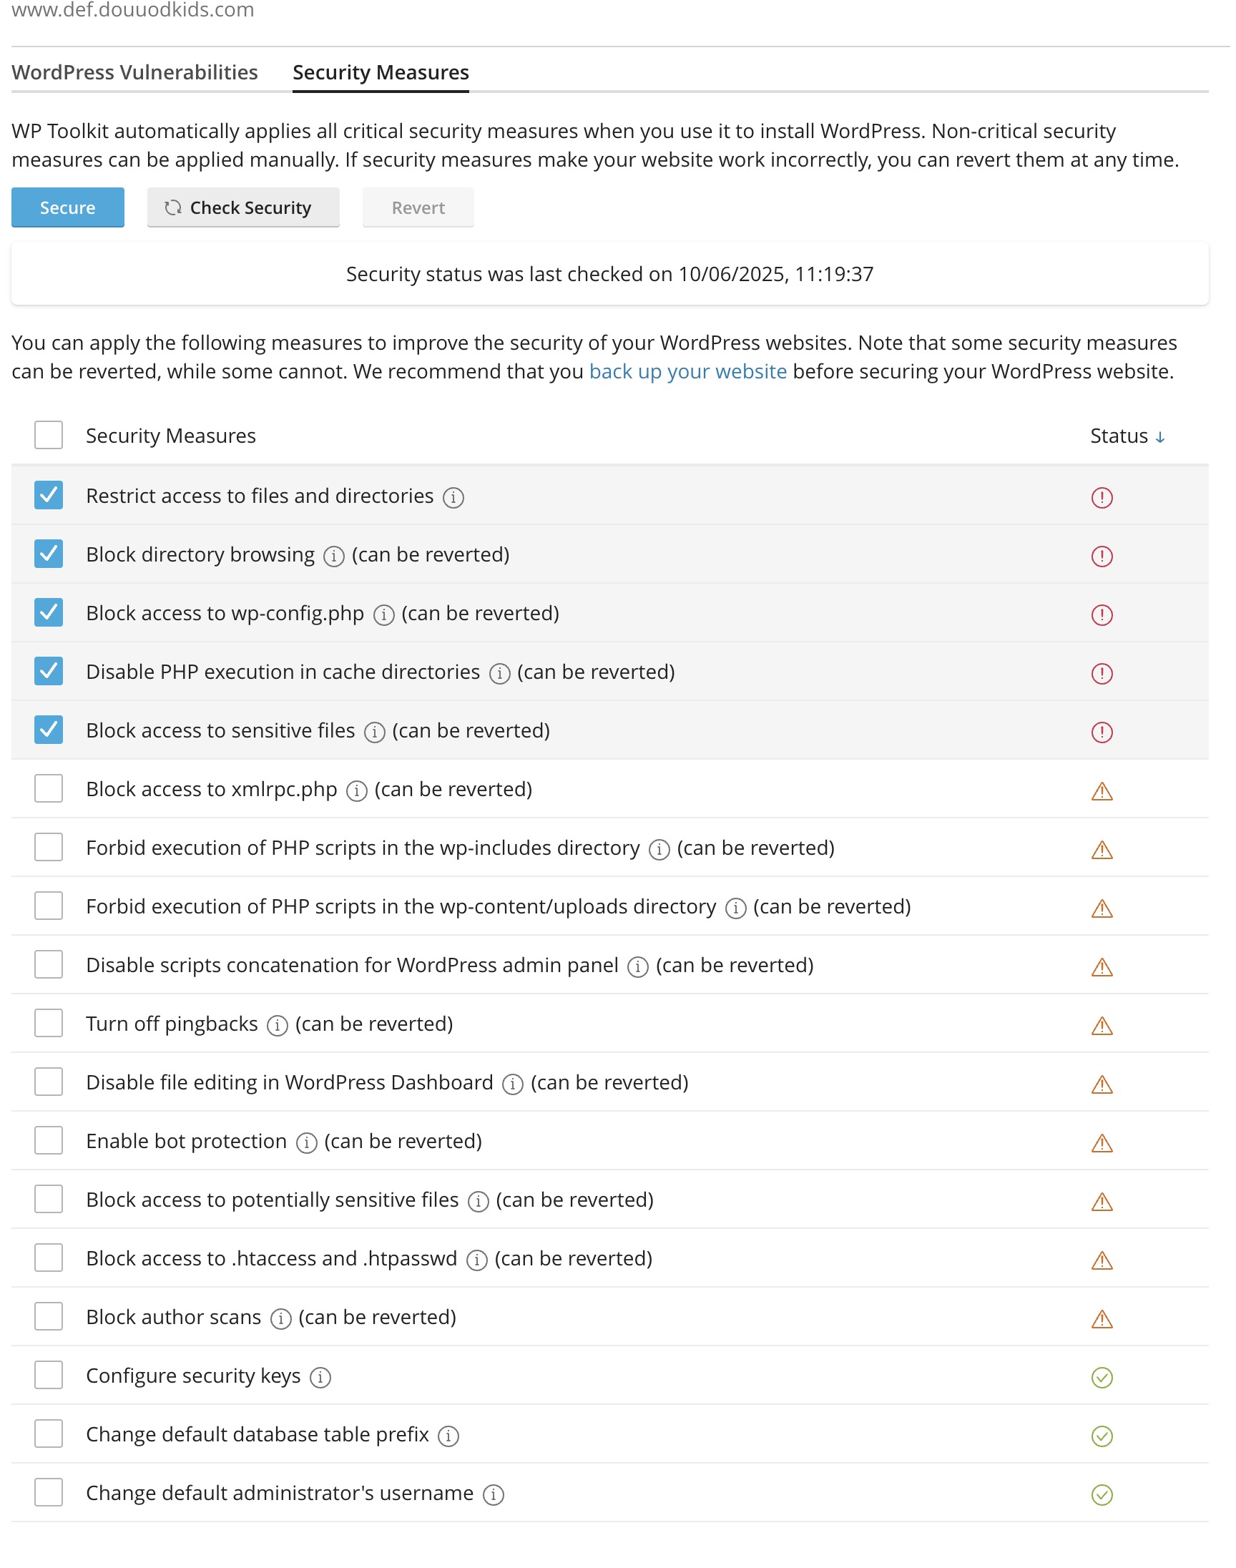Open the back up your website link

click(x=687, y=371)
